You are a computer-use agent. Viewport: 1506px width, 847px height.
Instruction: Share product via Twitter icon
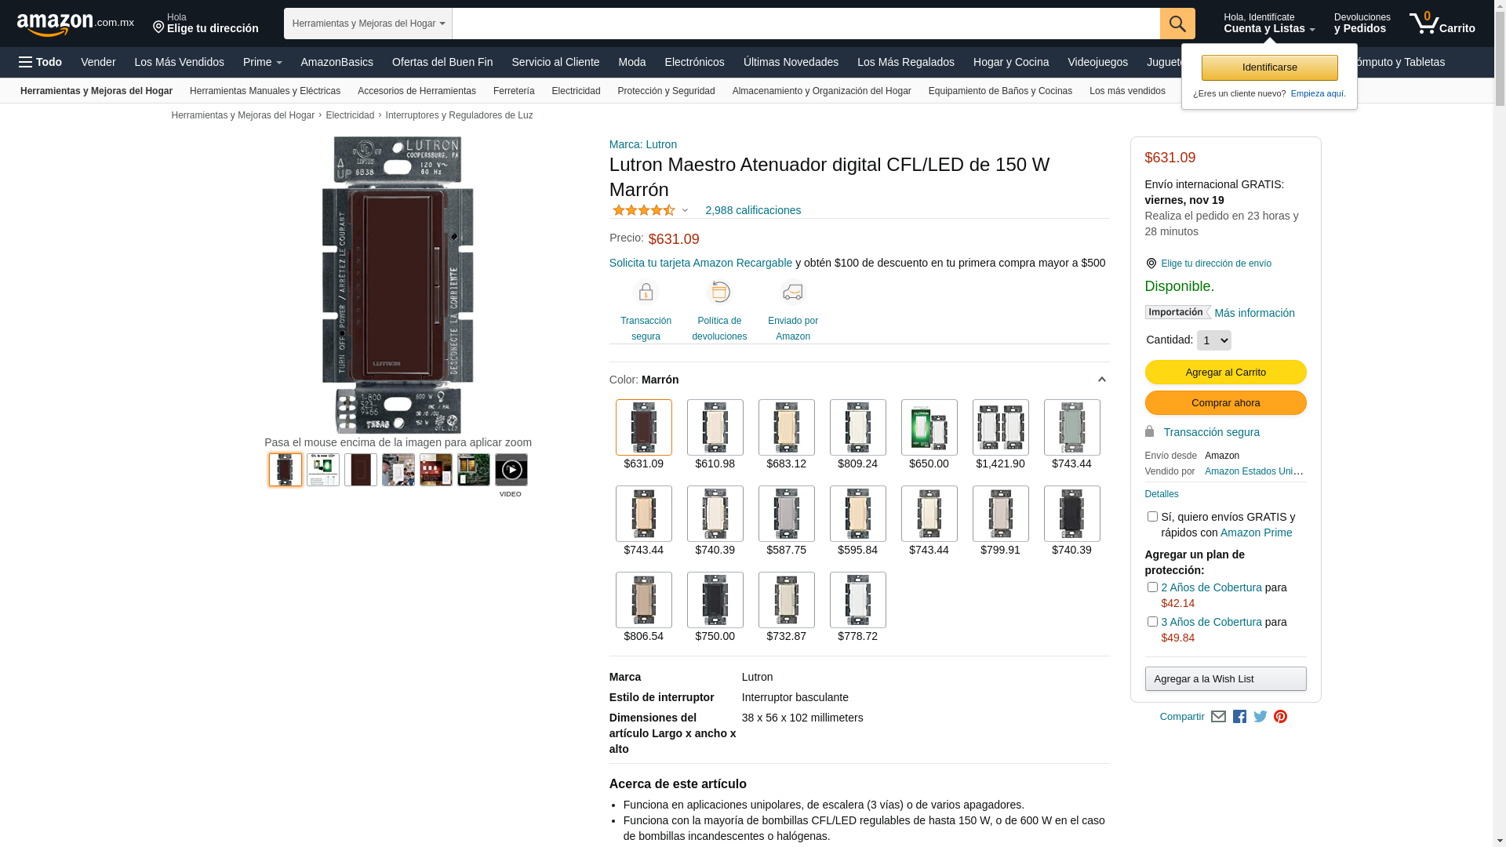1260,717
